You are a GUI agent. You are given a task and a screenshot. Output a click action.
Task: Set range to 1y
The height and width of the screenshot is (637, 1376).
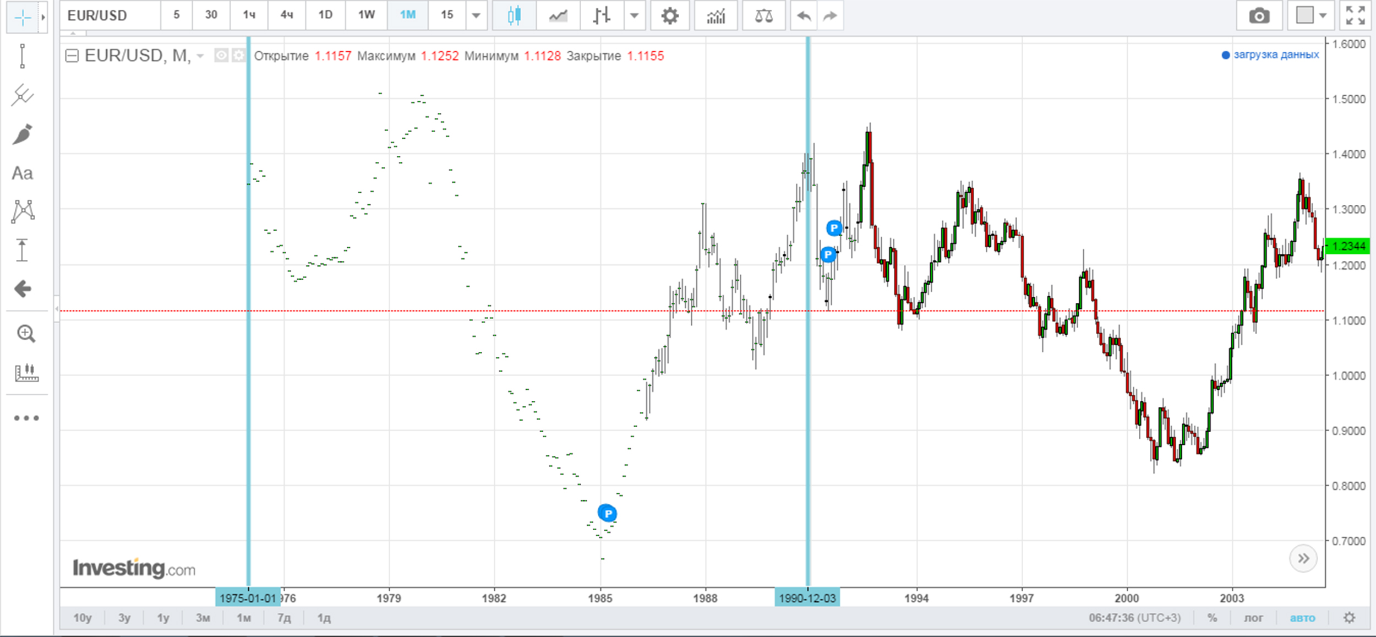163,618
